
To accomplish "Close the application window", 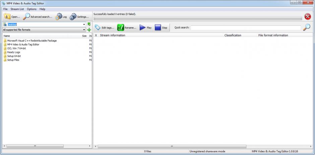I will (308, 2).
